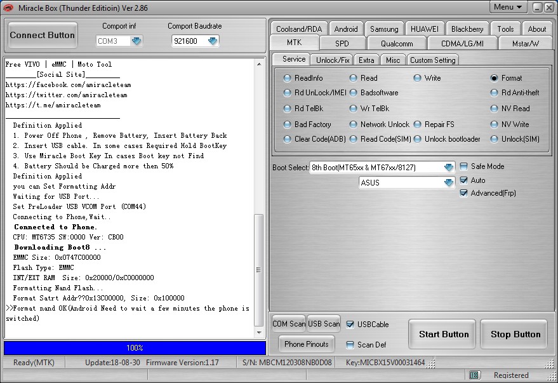Viewport: 558px width, 383px height.
Task: Switch to the Qualcomm tab
Action: coord(397,43)
